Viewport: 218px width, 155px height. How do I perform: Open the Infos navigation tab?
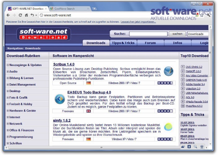[x=177, y=43]
